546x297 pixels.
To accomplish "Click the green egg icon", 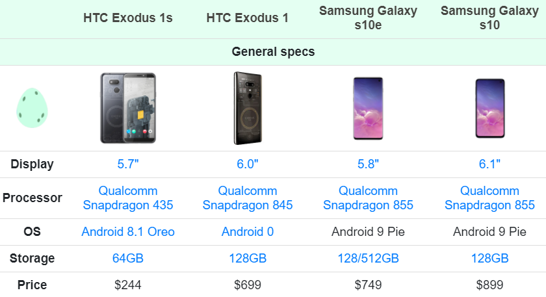I will tap(32, 108).
